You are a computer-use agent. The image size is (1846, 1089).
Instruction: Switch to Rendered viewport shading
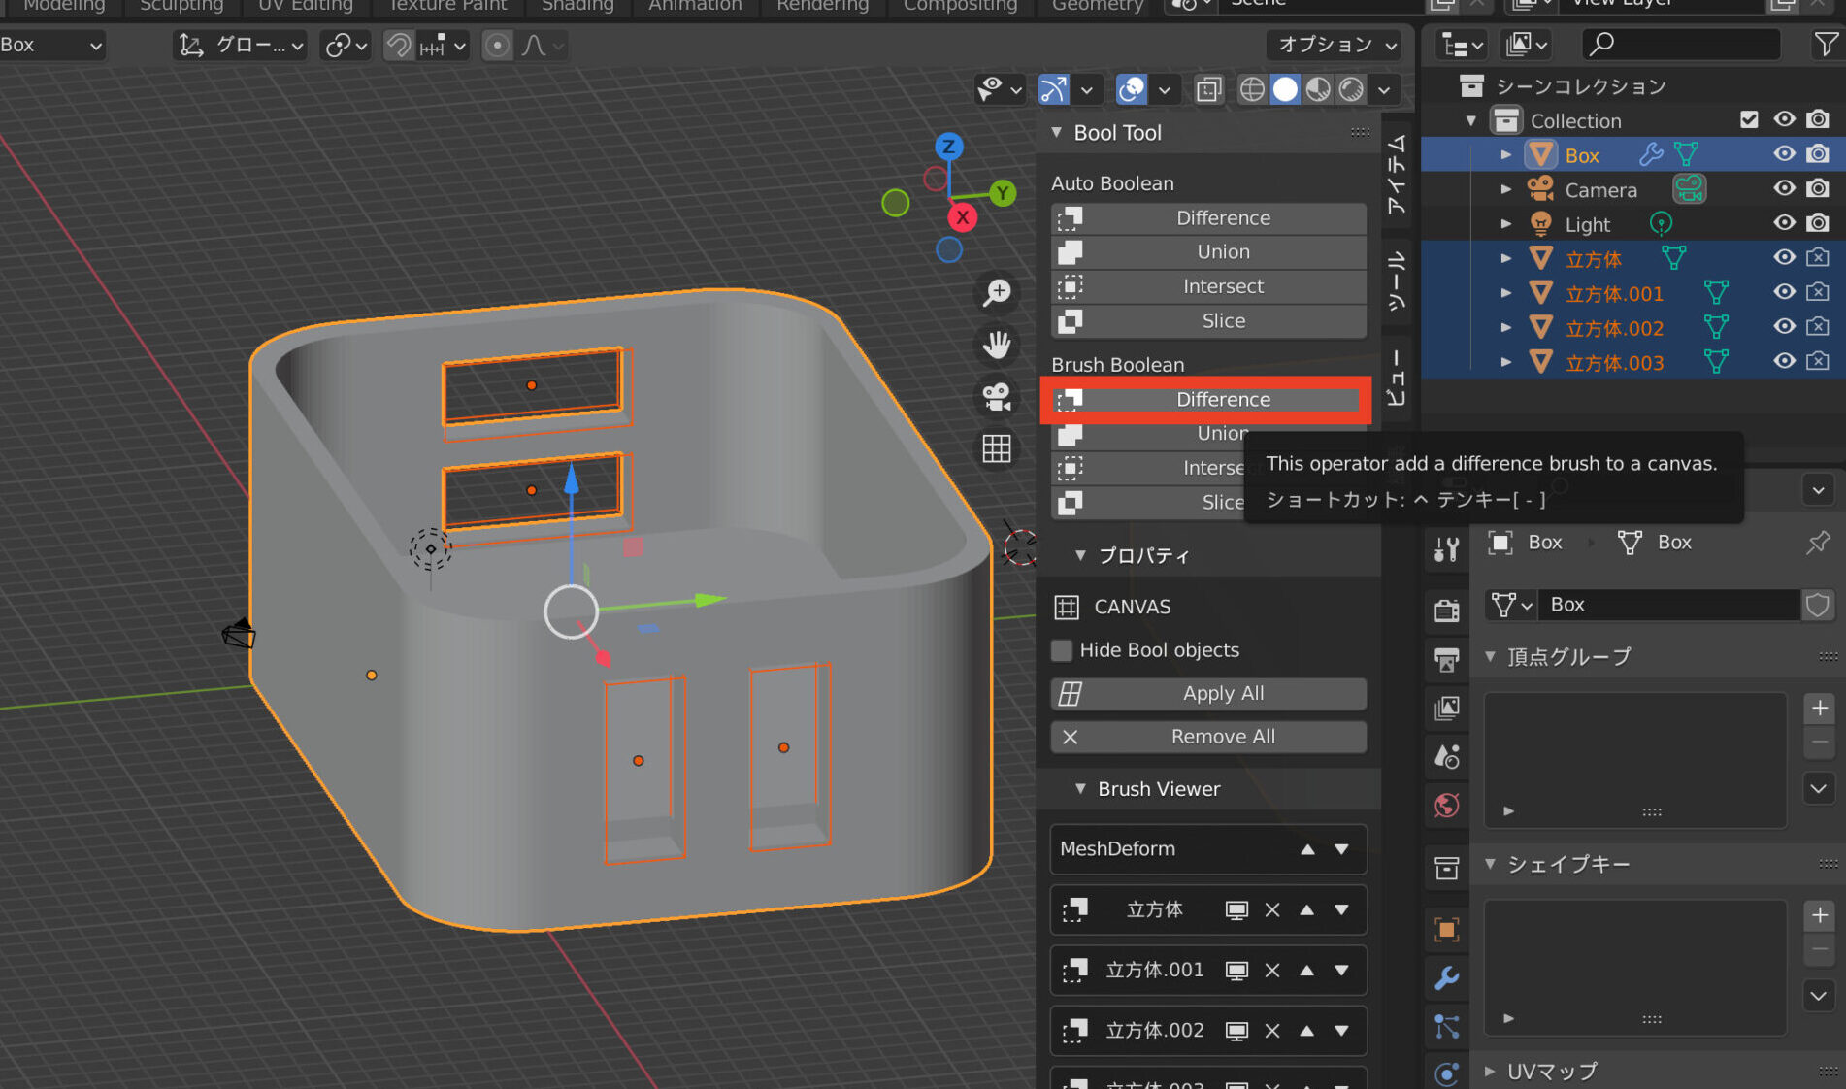coord(1350,89)
